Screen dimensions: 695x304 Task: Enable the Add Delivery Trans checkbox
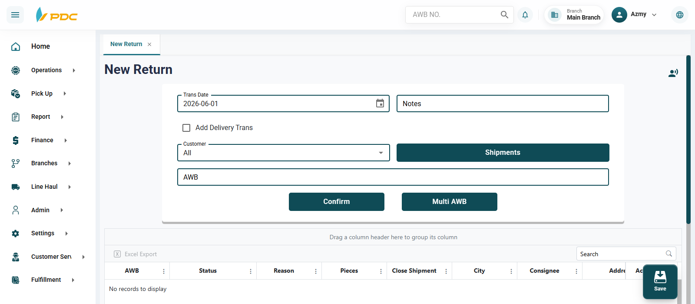tap(186, 128)
